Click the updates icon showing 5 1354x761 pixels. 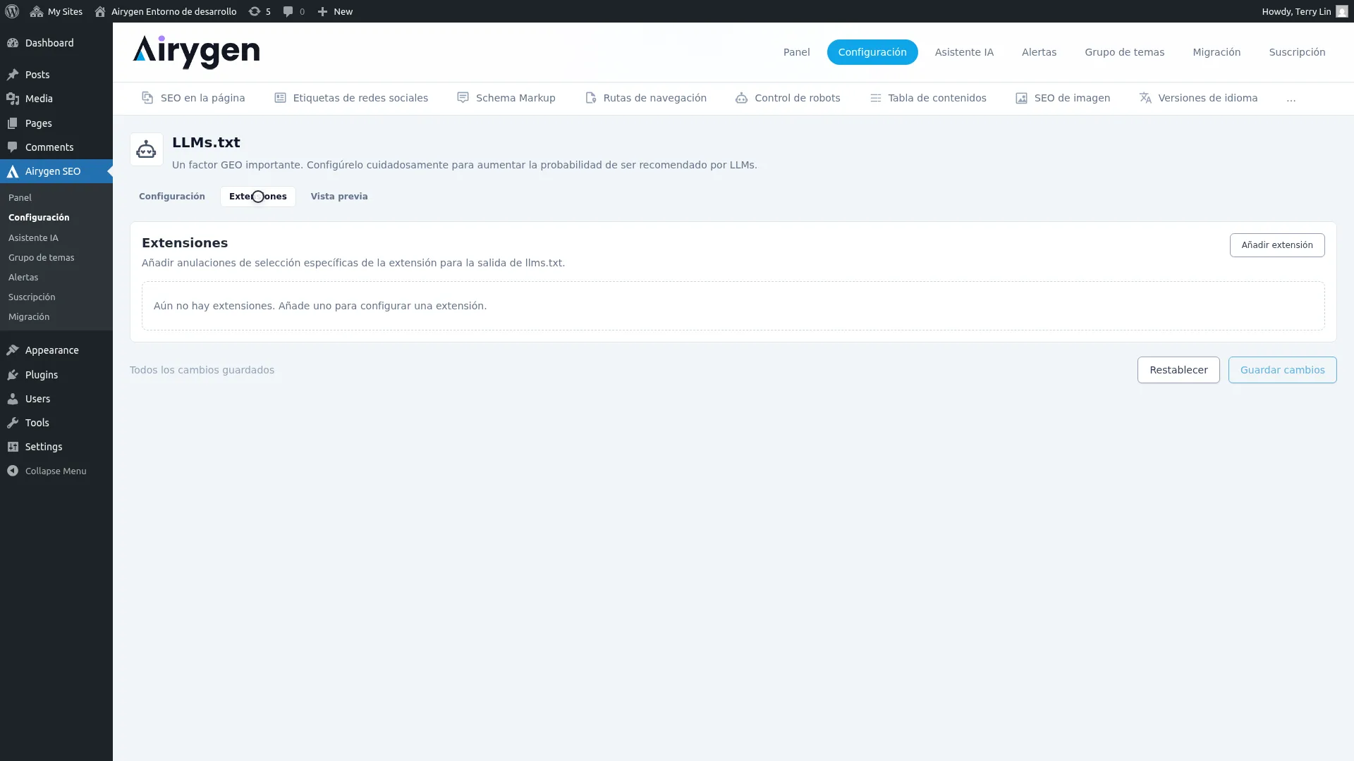[260, 11]
